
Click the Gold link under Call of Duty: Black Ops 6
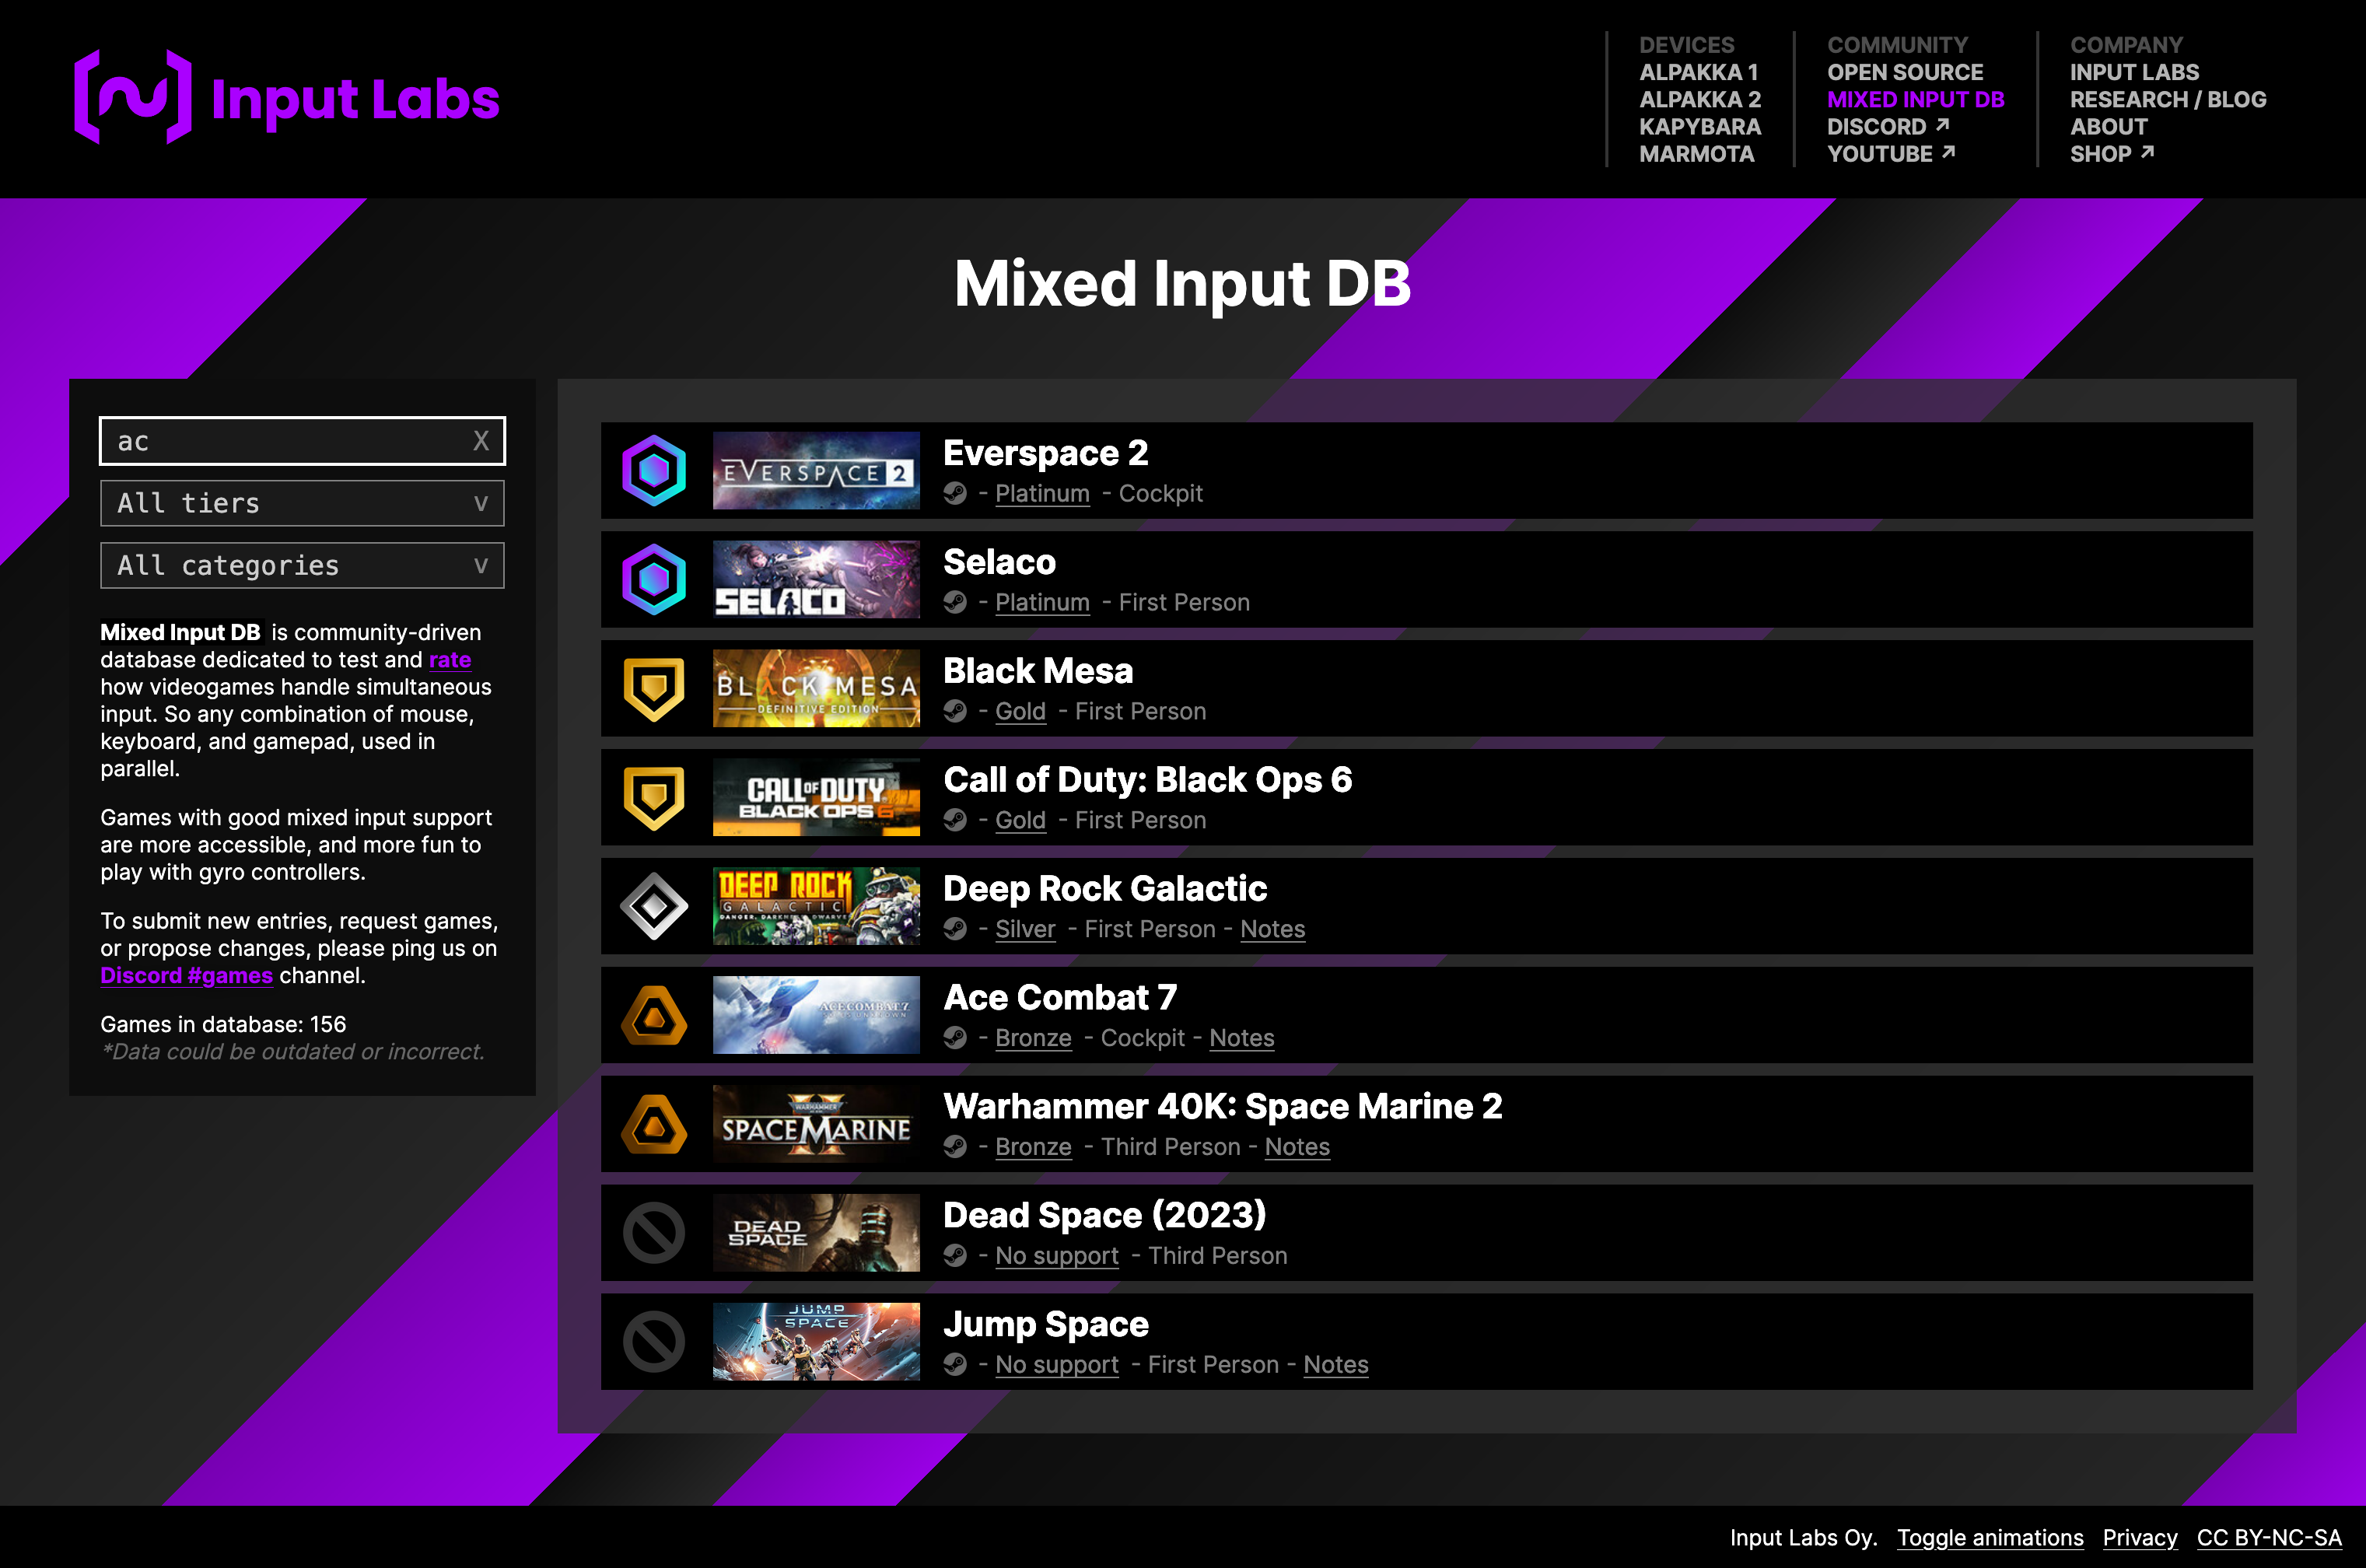1020,821
